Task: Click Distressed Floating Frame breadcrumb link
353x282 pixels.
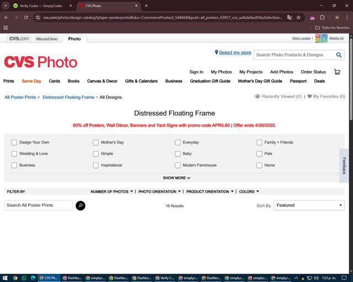Action: coord(68,97)
